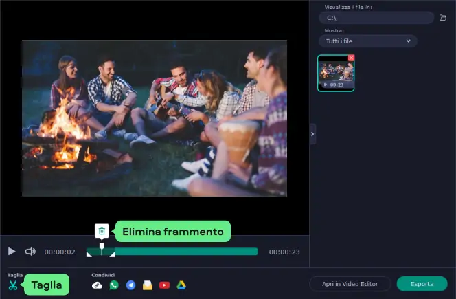Remove the clip thumbnail with the red X
Viewport: 456px width, 299px height.
(352, 58)
